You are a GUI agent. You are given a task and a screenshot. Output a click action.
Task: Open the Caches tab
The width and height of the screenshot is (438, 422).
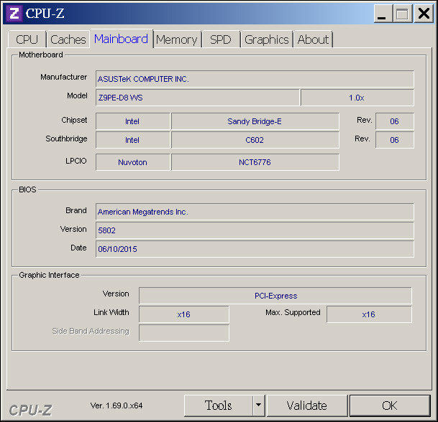click(x=68, y=39)
